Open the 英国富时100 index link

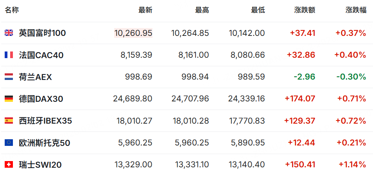[42, 33]
